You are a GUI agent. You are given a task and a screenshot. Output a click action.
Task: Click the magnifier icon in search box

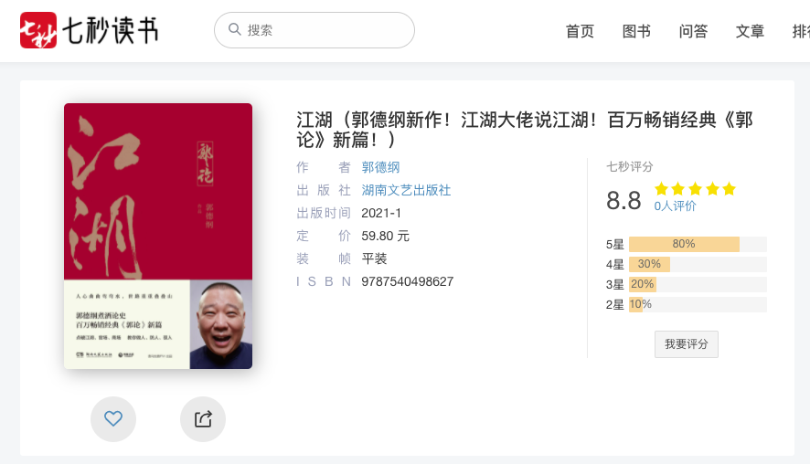(x=235, y=29)
